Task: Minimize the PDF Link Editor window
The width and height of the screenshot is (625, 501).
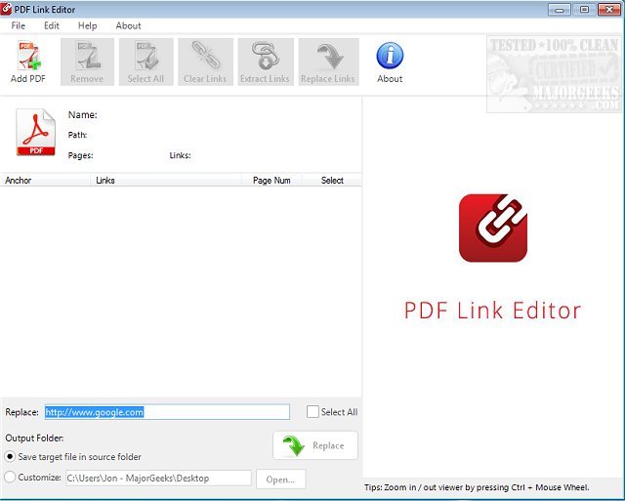Action: pos(560,9)
